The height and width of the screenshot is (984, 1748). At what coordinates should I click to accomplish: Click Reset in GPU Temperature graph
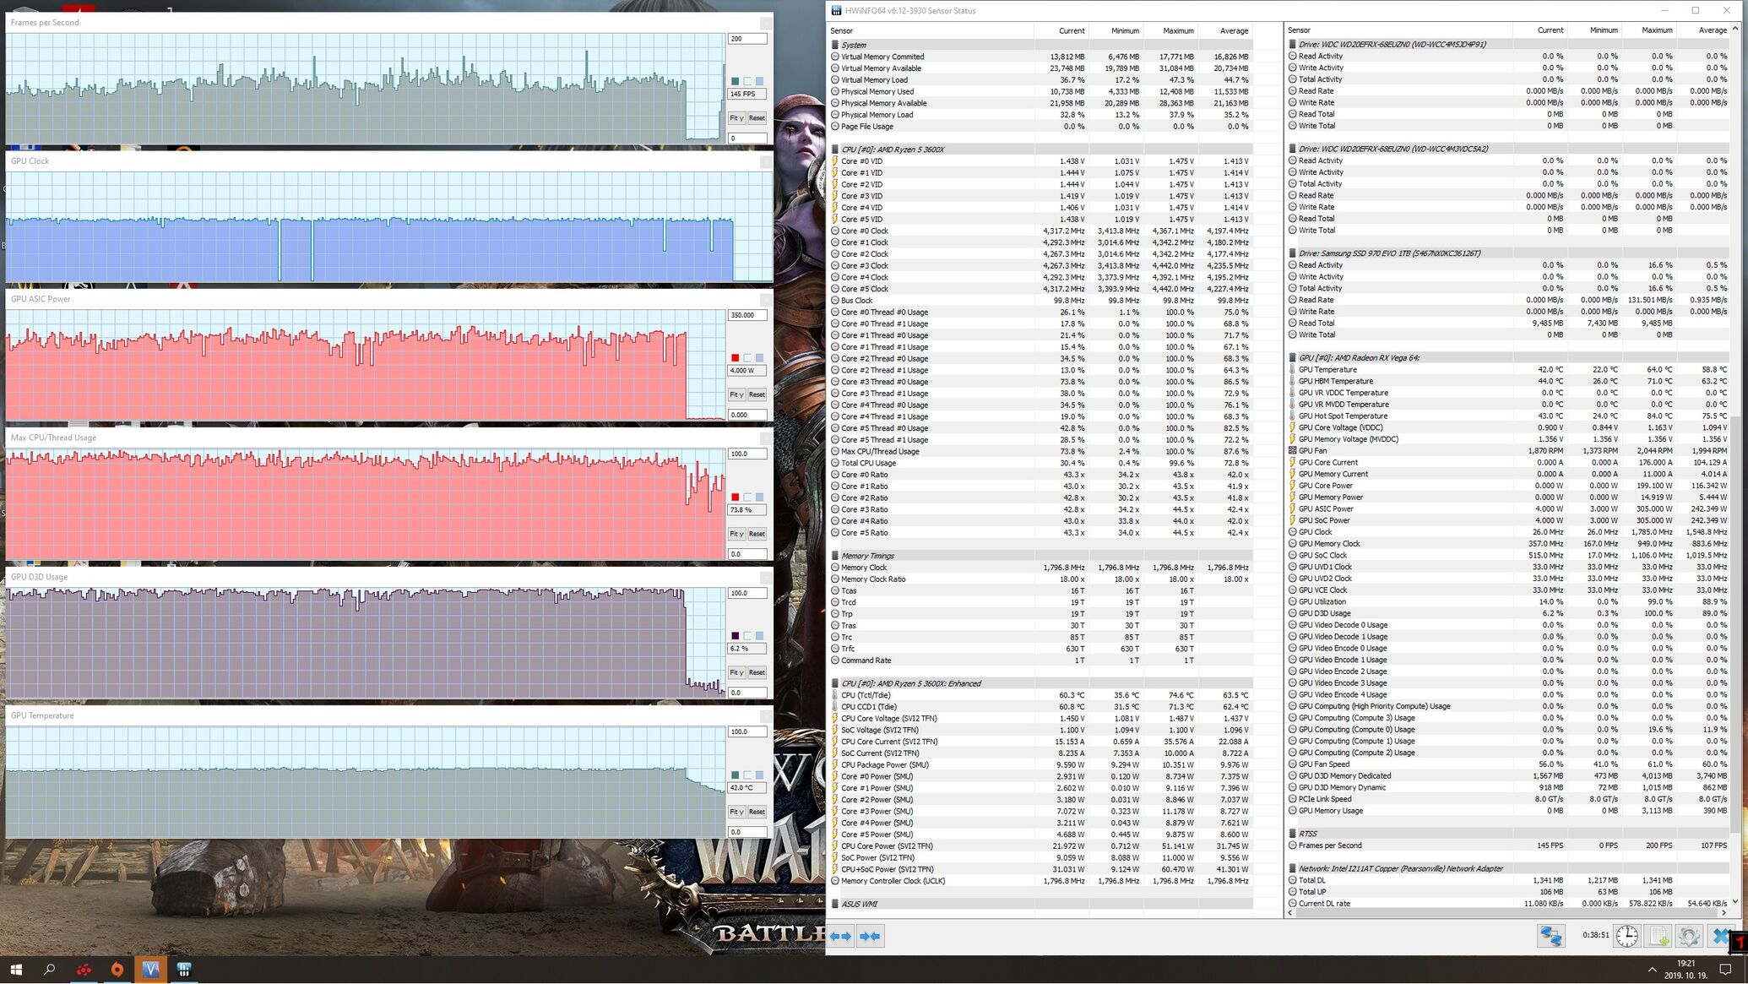tap(757, 812)
